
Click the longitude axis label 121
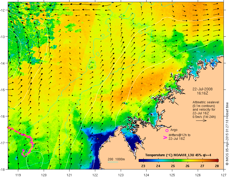click(69, 175)
